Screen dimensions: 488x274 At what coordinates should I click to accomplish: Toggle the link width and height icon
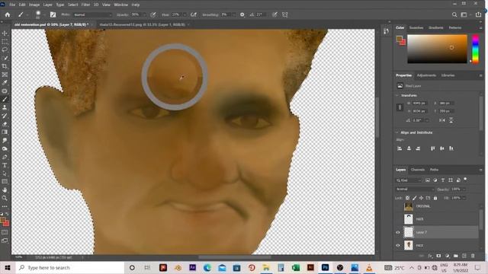400,107
